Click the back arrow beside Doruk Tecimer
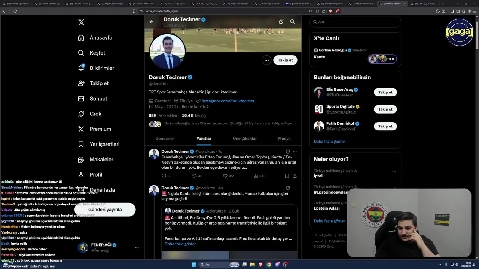 click(x=152, y=22)
